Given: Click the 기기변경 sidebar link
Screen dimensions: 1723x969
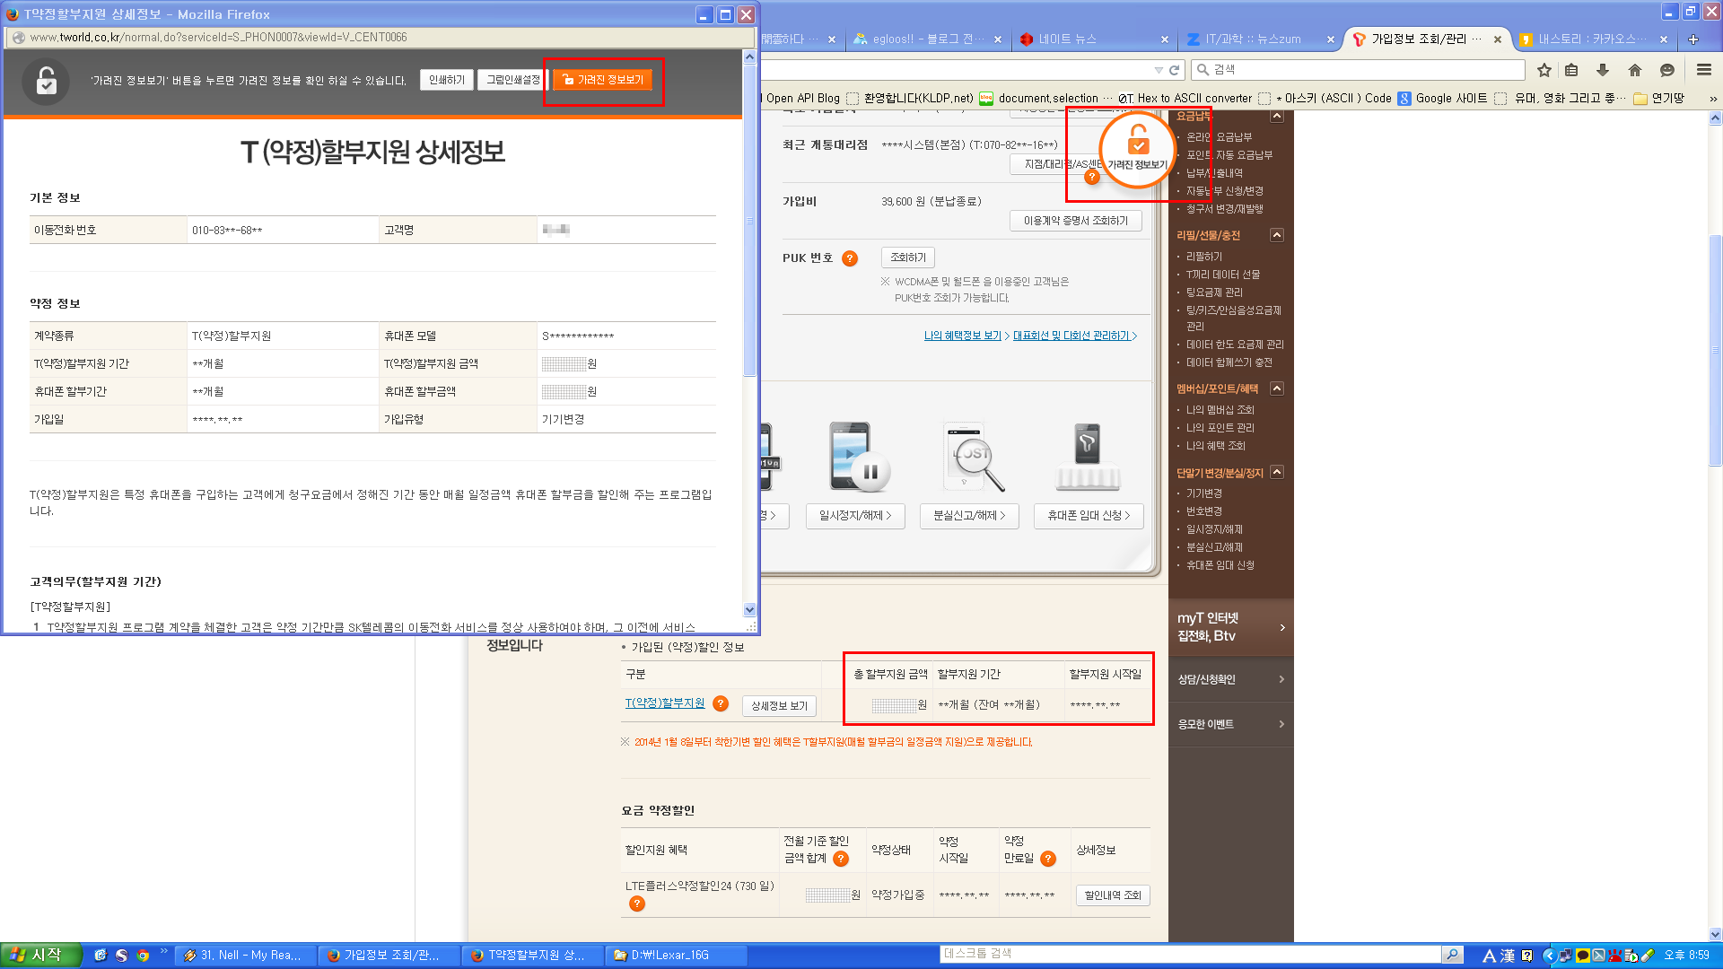Looking at the screenshot, I should point(1203,493).
